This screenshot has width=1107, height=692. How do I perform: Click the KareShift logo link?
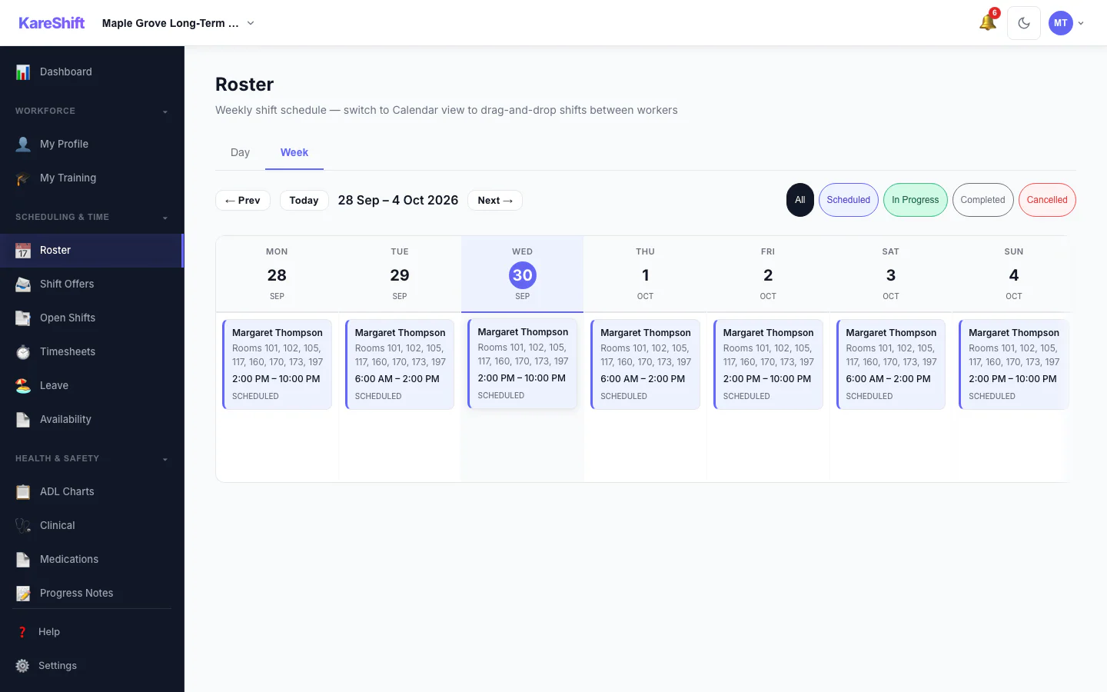(x=52, y=23)
